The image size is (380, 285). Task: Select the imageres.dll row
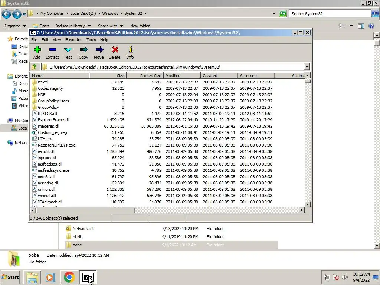coord(167,126)
